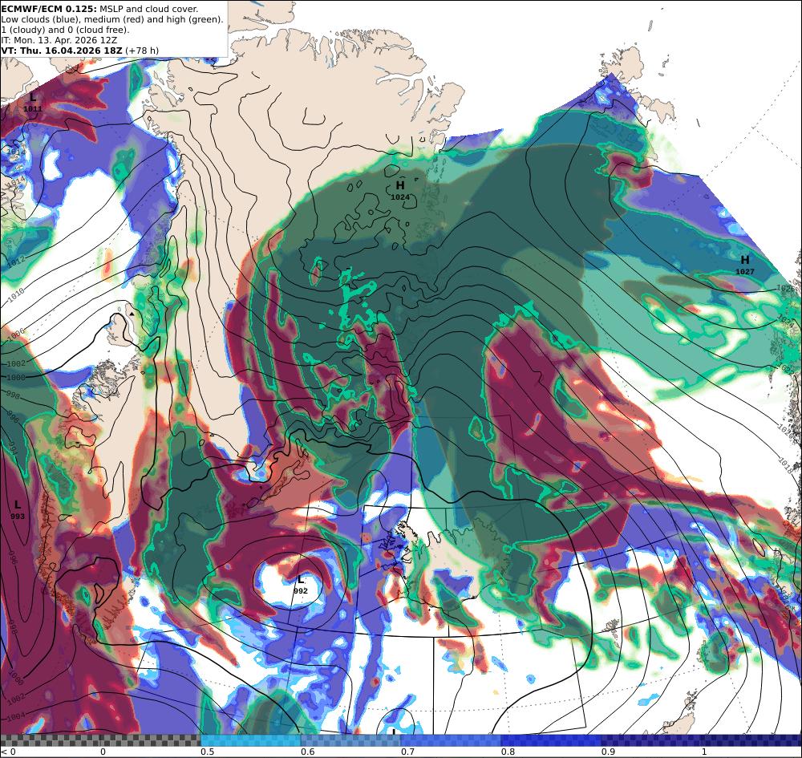Click the '1012' isobar label
Screen dimensions: 802x758
[x=16, y=261]
